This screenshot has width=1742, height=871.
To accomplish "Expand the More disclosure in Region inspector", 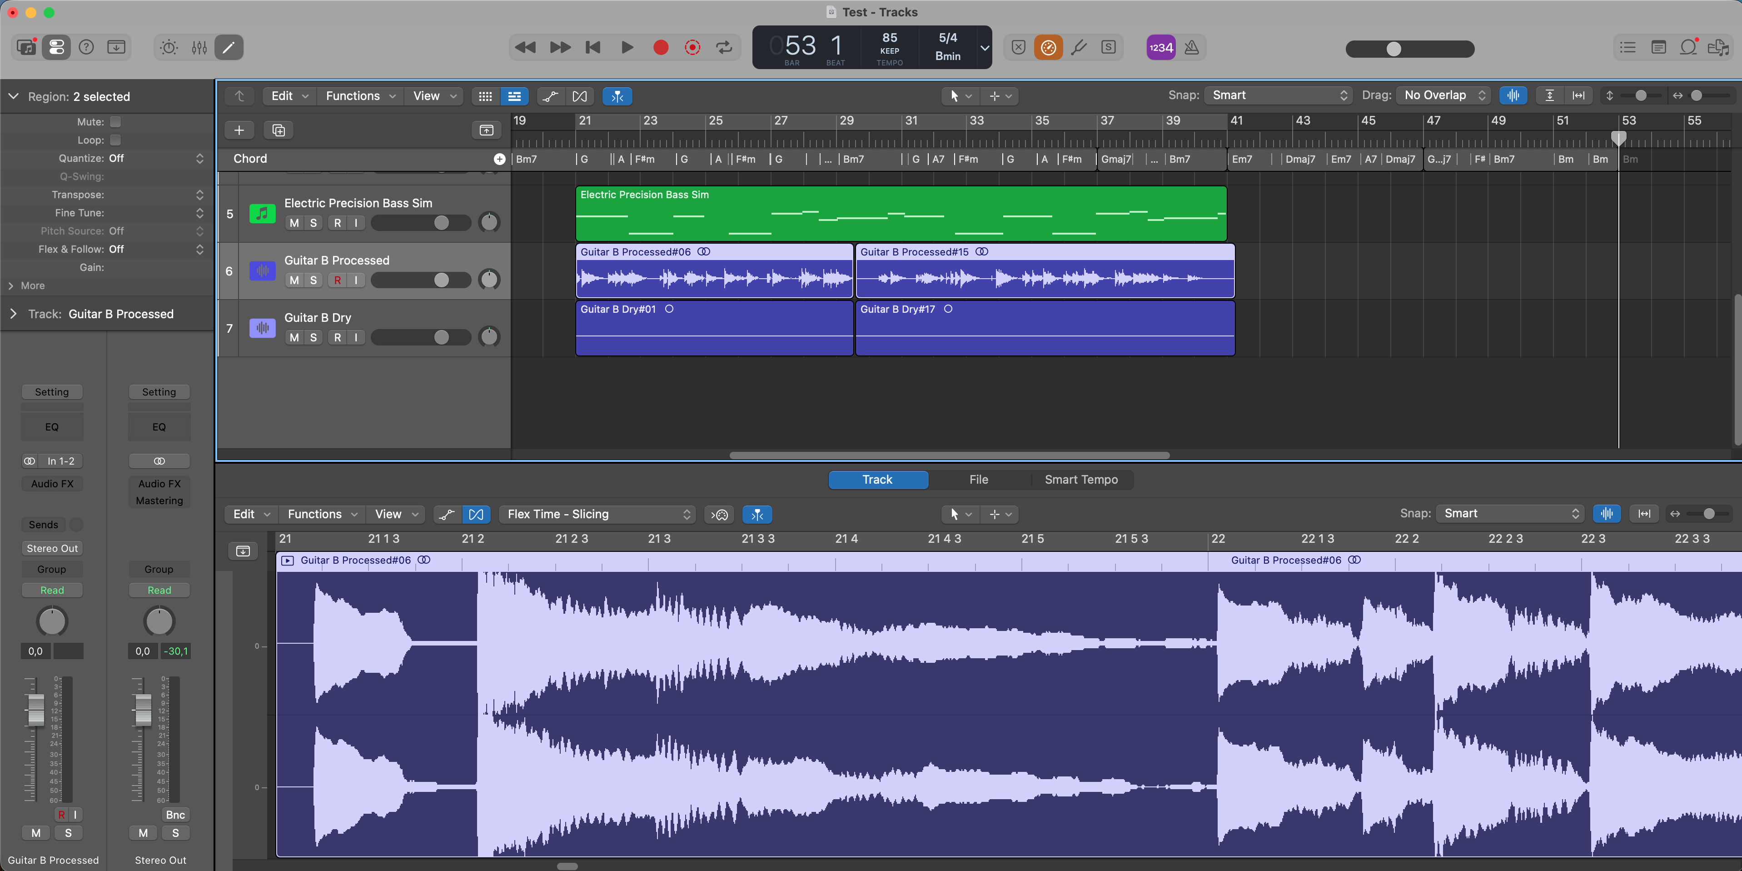I will pyautogui.click(x=11, y=285).
